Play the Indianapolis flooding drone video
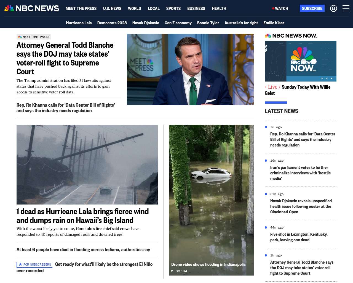Screen dimensions: 353x283 tap(172, 271)
